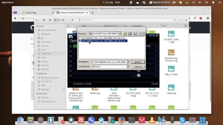Expand the file name combo box arrow
Screen dimensions: 223x125
[128, 62]
